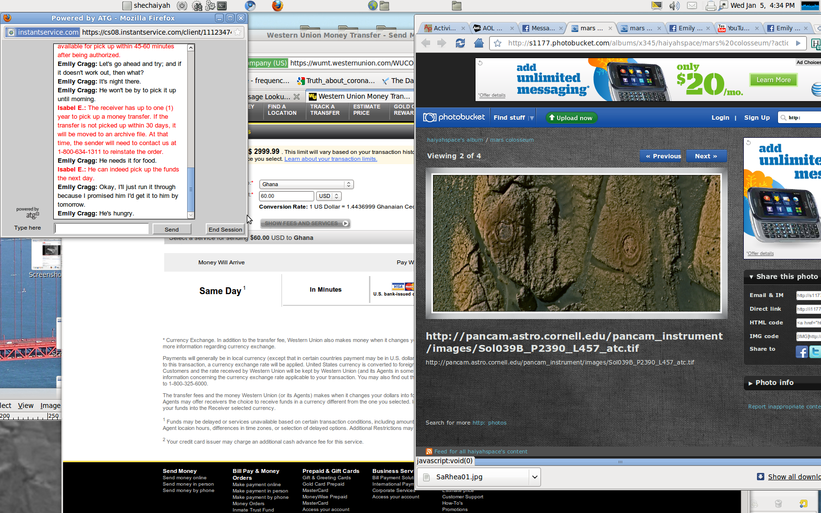Expand Show Fees and Services
The image size is (821, 513).
point(305,223)
